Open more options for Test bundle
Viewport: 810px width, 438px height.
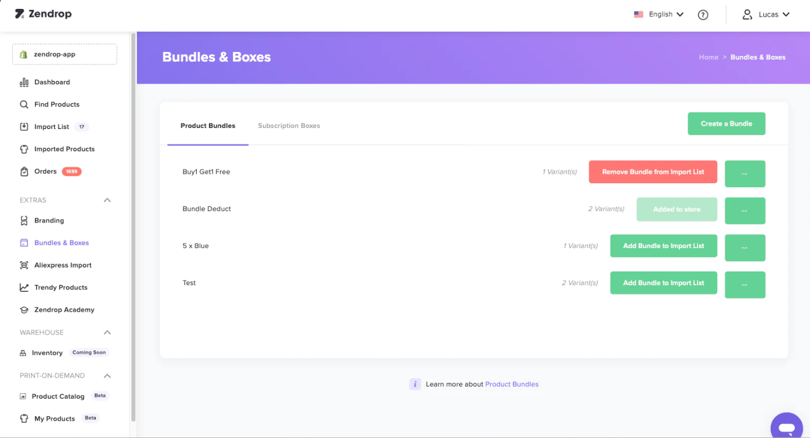[745, 285]
